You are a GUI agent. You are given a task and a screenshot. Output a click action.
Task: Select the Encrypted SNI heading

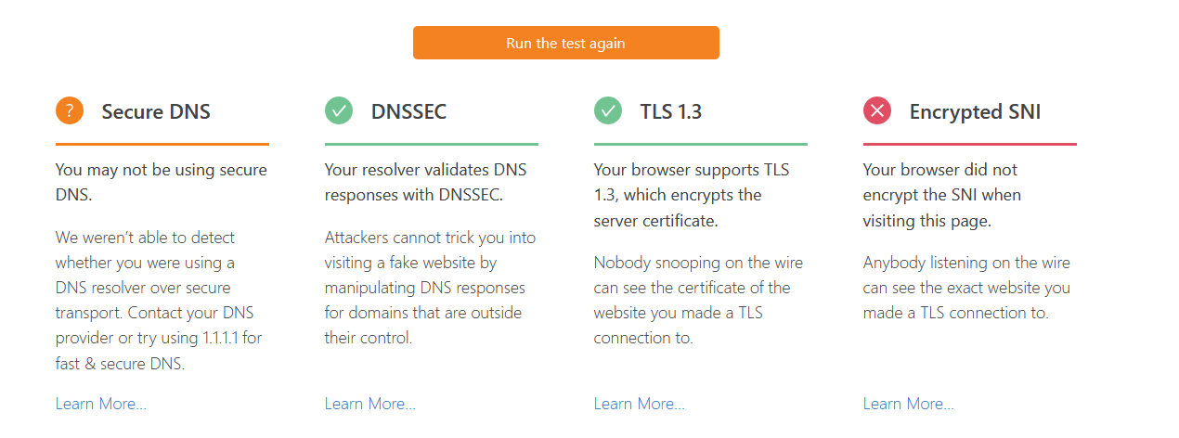[975, 112]
